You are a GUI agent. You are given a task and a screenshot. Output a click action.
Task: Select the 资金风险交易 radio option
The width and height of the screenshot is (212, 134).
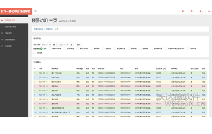(115, 49)
